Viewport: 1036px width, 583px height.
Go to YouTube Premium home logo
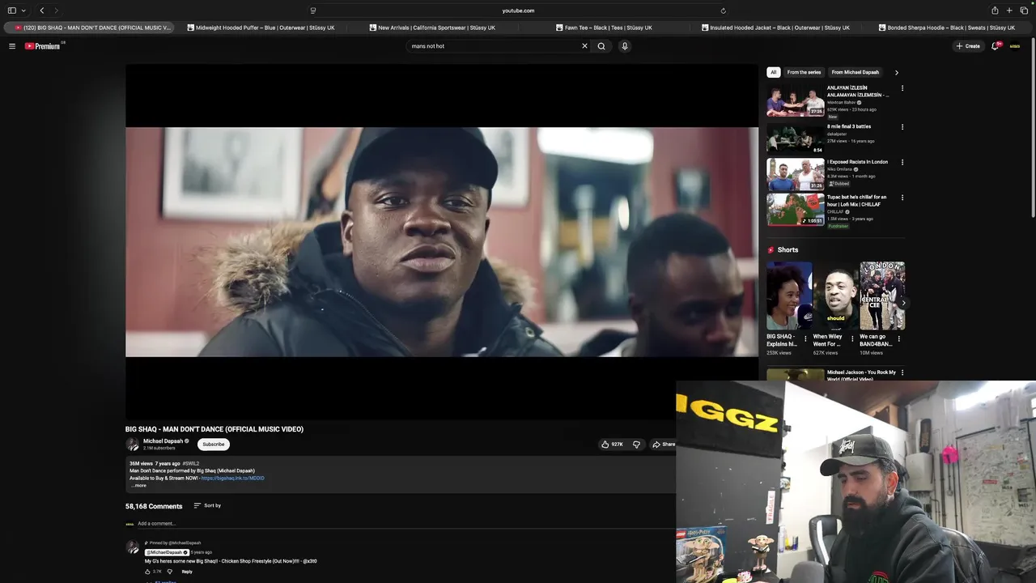point(43,46)
